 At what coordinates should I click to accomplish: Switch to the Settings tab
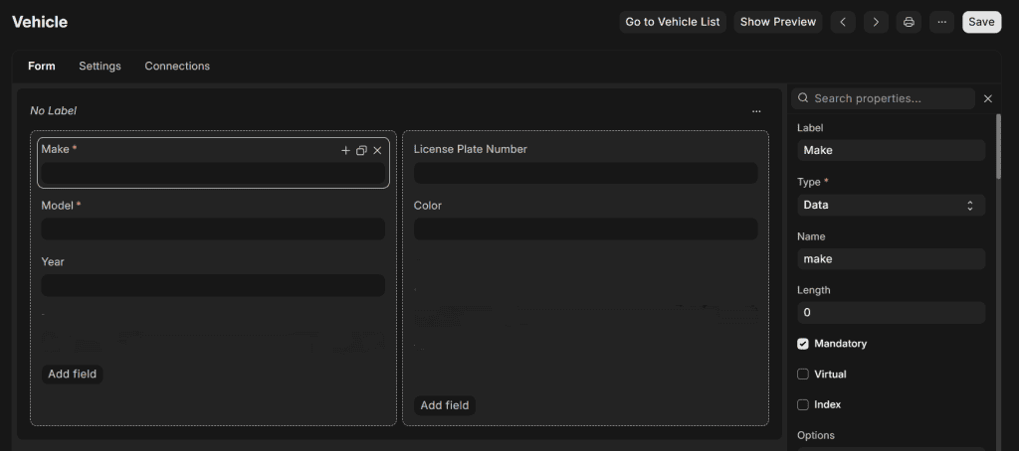point(100,66)
